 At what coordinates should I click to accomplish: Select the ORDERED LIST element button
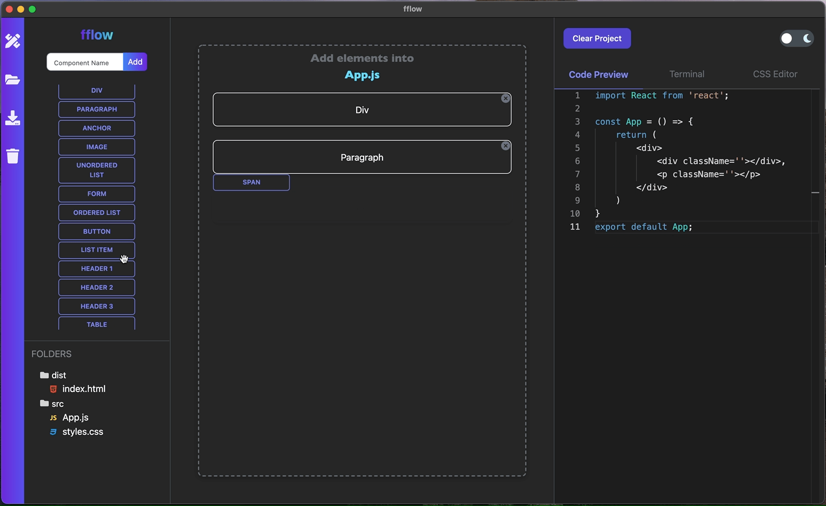pos(97,212)
